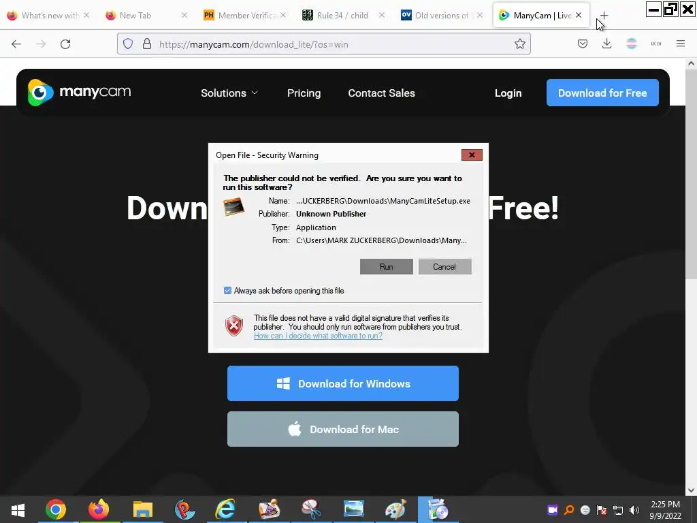Launch Paint from the taskbar palette icon
The height and width of the screenshot is (523, 697).
click(x=395, y=509)
